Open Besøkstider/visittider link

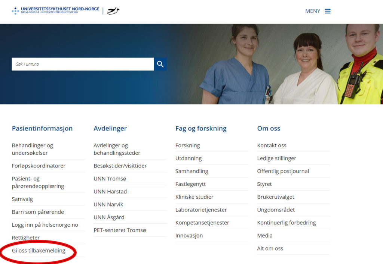(x=120, y=166)
